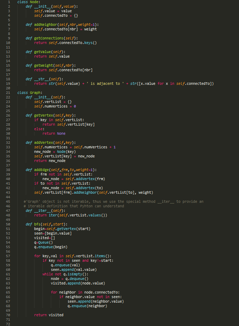The image size is (239, 326).
Task: Click the 'def __iter__(self):' definition
Action: pyautogui.click(x=46, y=211)
